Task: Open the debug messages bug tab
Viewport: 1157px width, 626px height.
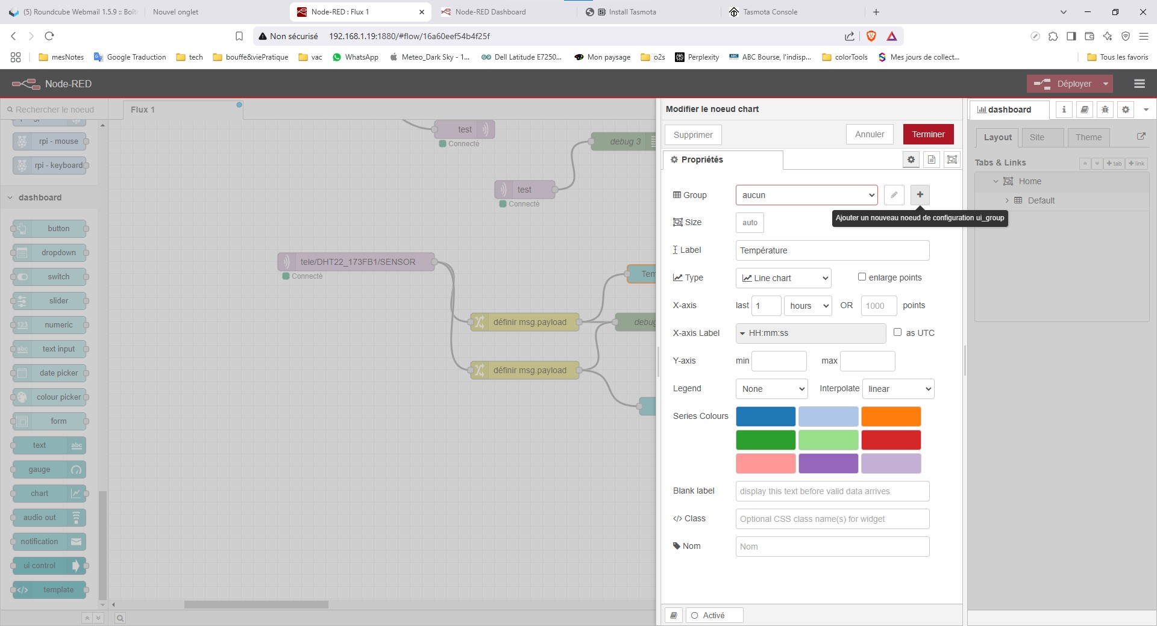Action: [1105, 110]
